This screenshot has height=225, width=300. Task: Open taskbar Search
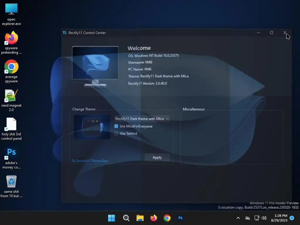click(x=126, y=218)
